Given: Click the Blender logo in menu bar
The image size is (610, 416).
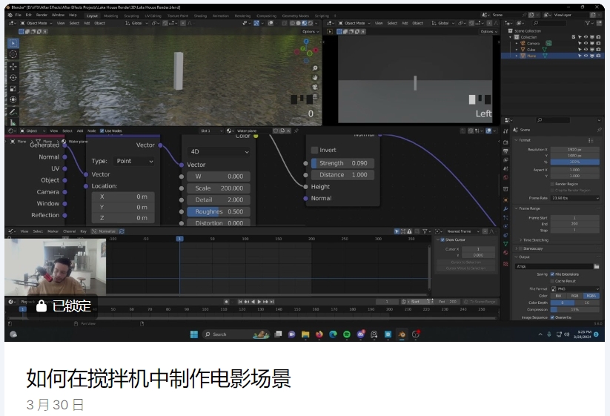Looking at the screenshot, I should coord(10,15).
